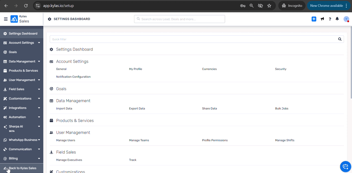Expand Communication sidebar arrow
Viewport: 352px width, 173px height.
[x=39, y=149]
